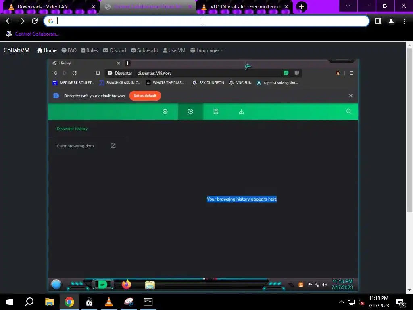Viewport: 413px width, 310px height.
Task: Expand the Languages dropdown
Action: 206,50
